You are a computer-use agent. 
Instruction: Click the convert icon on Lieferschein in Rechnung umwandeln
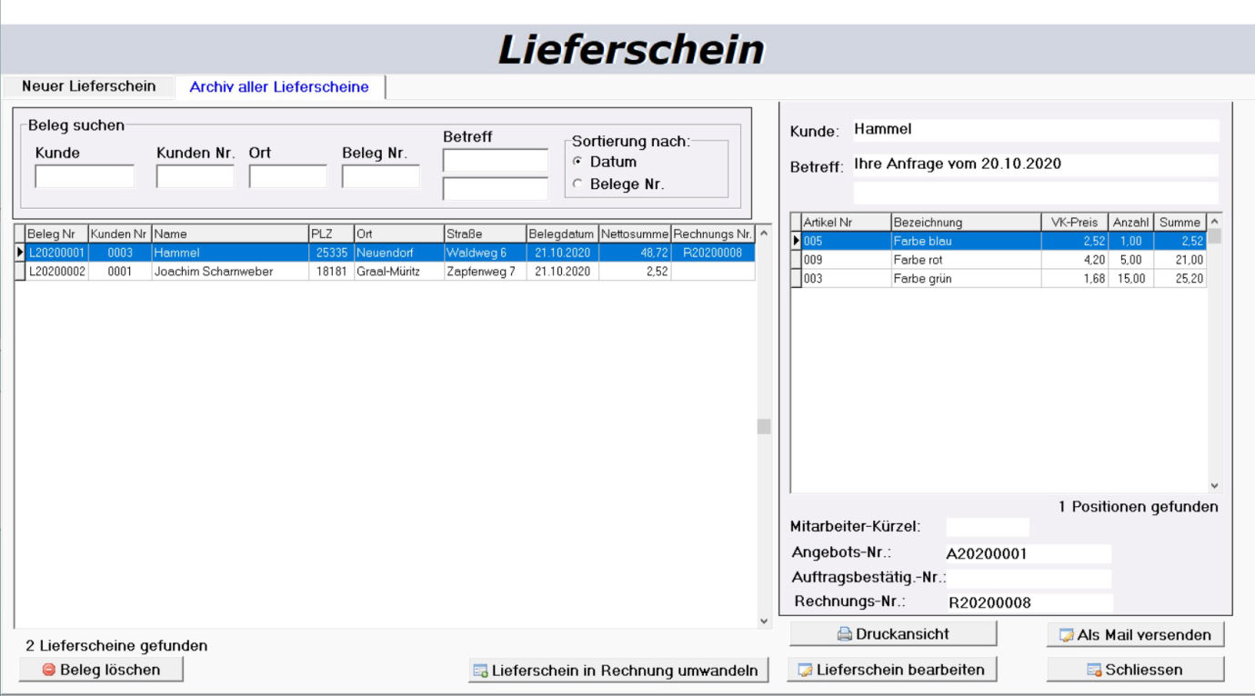click(x=480, y=671)
